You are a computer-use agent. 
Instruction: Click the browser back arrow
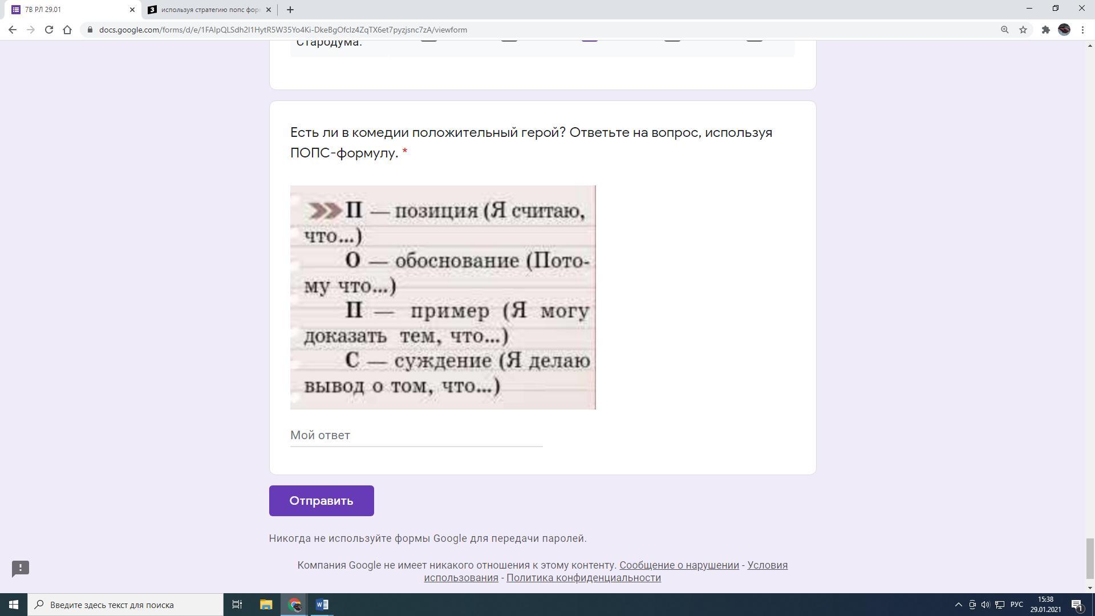pos(13,30)
